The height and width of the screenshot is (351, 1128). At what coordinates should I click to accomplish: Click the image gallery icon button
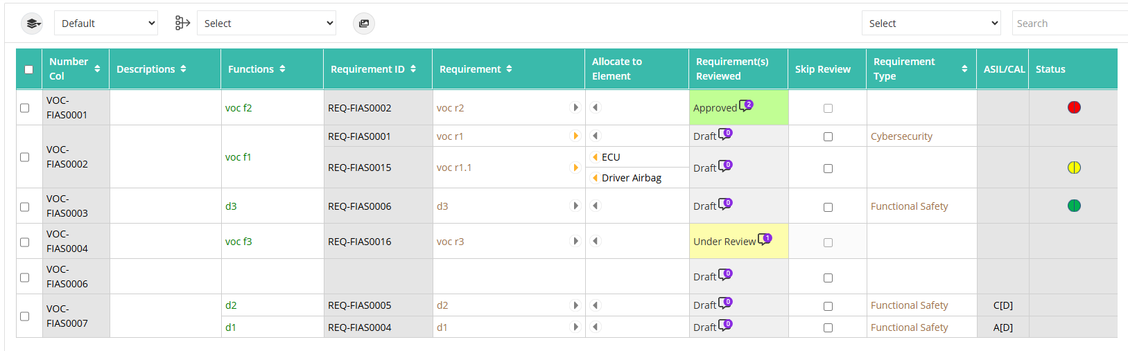point(364,24)
